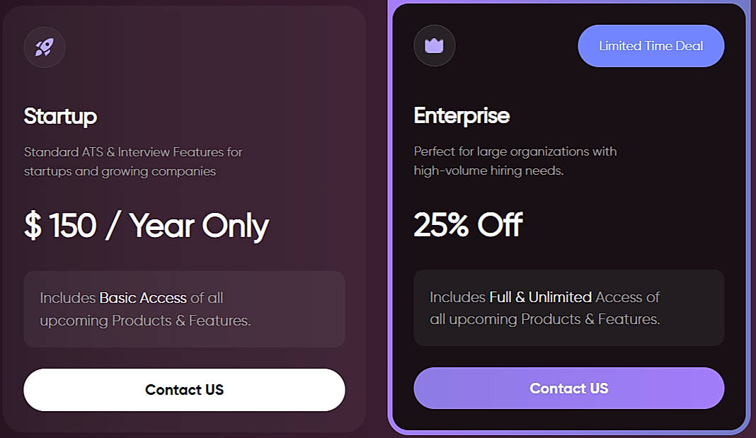756x438 pixels.
Task: Click upcoming Products & Features in Startup box
Action: pyautogui.click(x=145, y=321)
